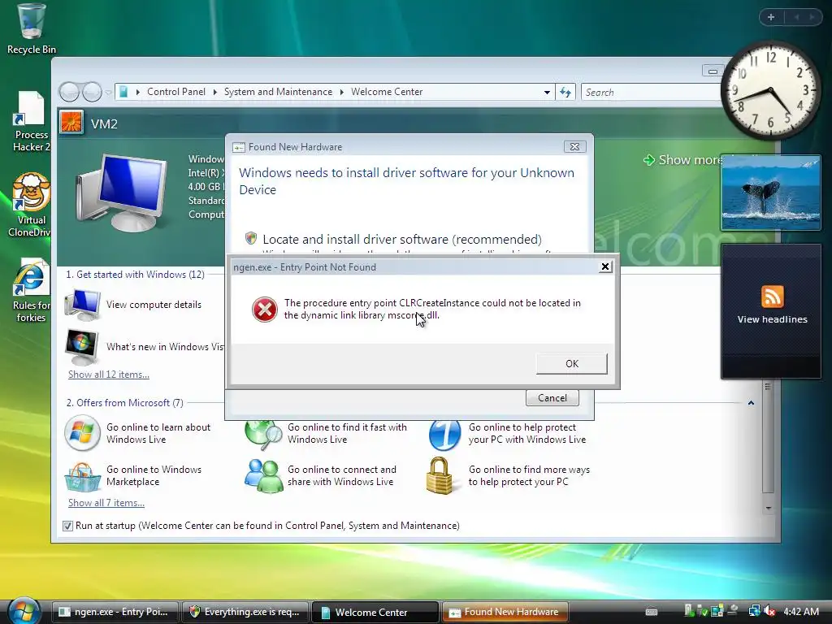Click the connect and share people icon
The image size is (832, 624).
coord(264,476)
